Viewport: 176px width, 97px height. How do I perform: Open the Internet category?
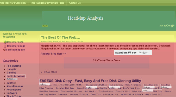tap(11, 83)
